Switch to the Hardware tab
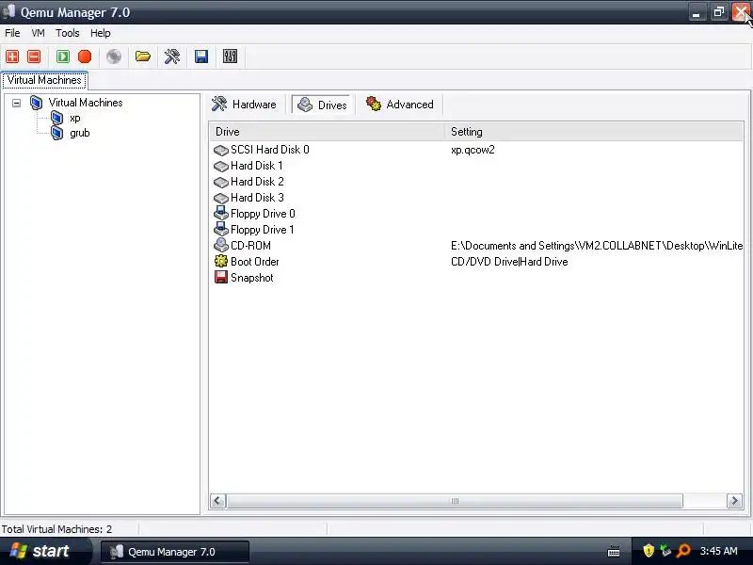 pos(245,105)
